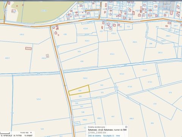Screen dimensions: 182x137
Task: Close the parcel info popup
Action: [x=126, y=127]
